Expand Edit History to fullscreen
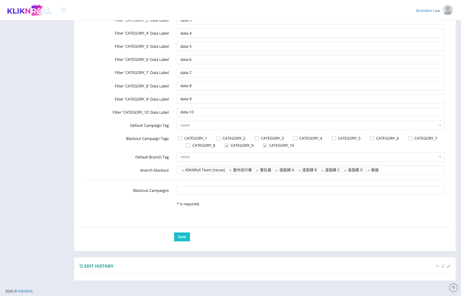Viewport: 461px width, 296px height. pyautogui.click(x=449, y=266)
